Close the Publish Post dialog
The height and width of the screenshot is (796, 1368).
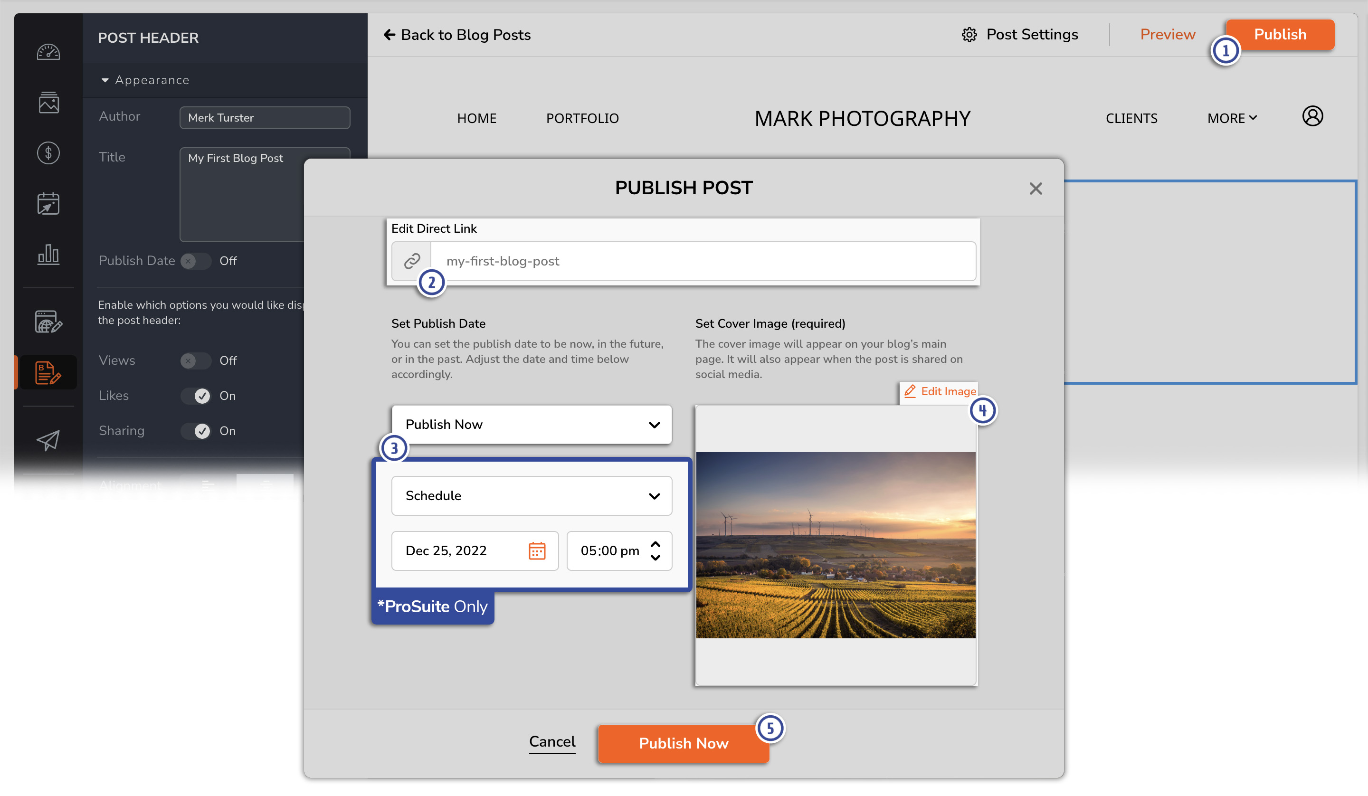click(1036, 189)
